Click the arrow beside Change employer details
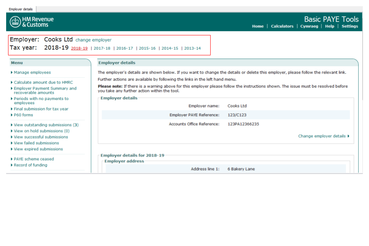Viewport: 369px width, 246px height. (348, 136)
